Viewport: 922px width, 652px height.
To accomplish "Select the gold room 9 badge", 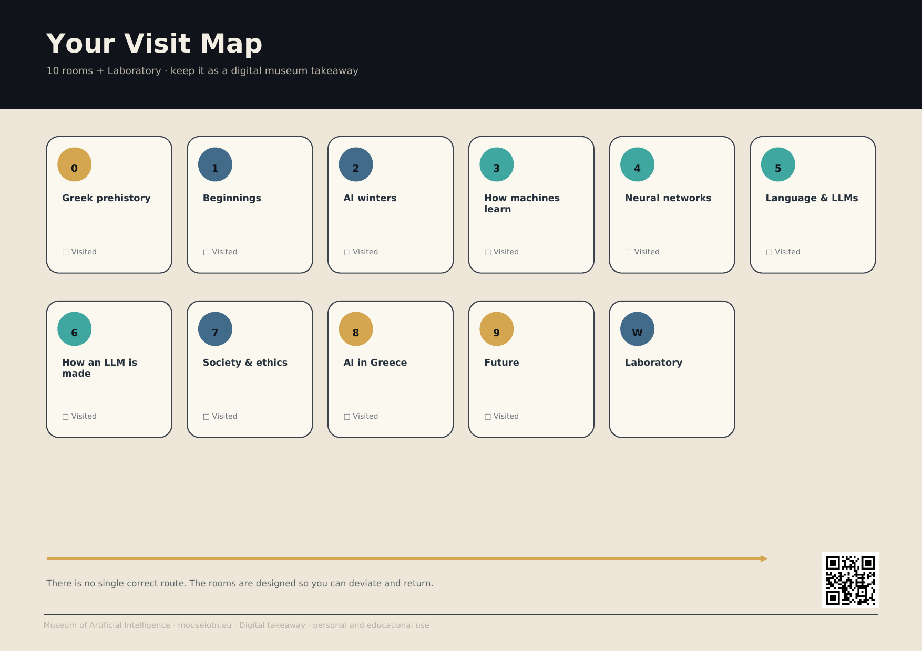I will click(497, 329).
